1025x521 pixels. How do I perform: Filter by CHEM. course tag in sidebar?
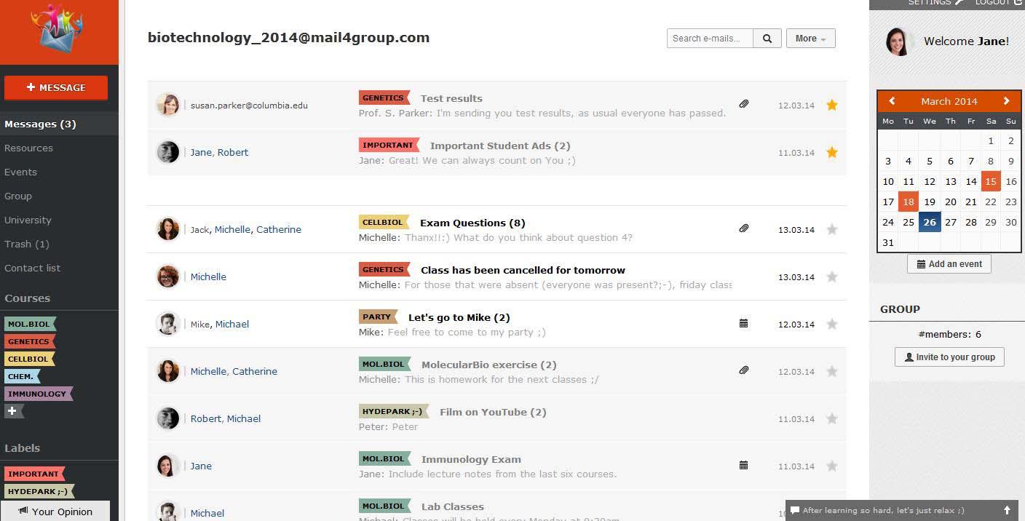pos(22,376)
